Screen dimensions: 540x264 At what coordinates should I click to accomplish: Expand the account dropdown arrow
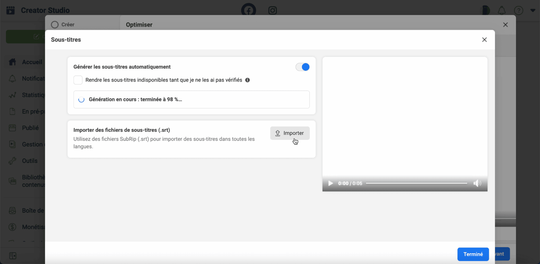pyautogui.click(x=532, y=11)
